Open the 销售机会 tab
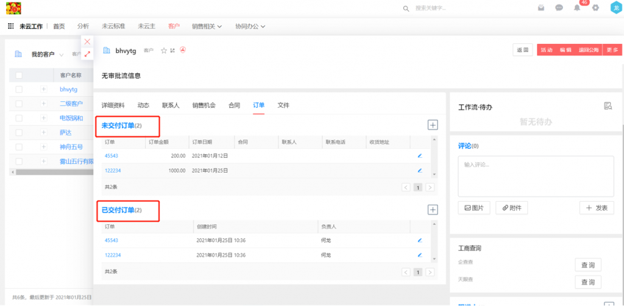This screenshot has height=306, width=624. point(204,105)
